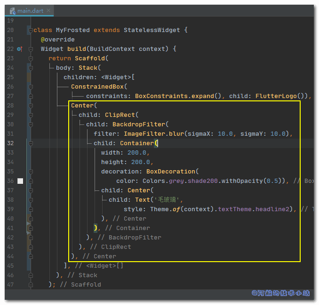319x305 pixels.
Task: Click the fold end marker on line 47
Action: pos(30,285)
